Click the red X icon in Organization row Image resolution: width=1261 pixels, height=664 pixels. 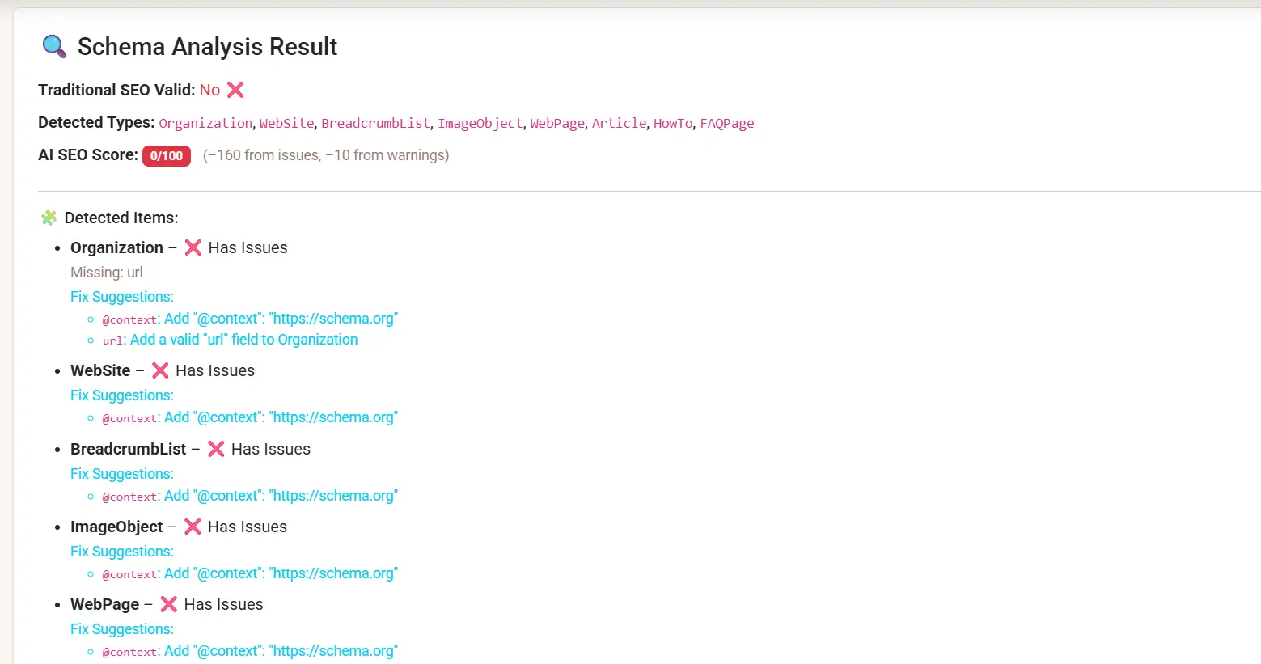(193, 247)
